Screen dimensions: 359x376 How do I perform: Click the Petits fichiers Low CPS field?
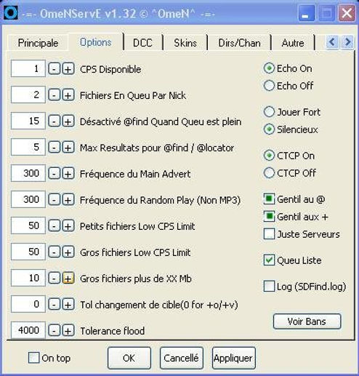[28, 225]
